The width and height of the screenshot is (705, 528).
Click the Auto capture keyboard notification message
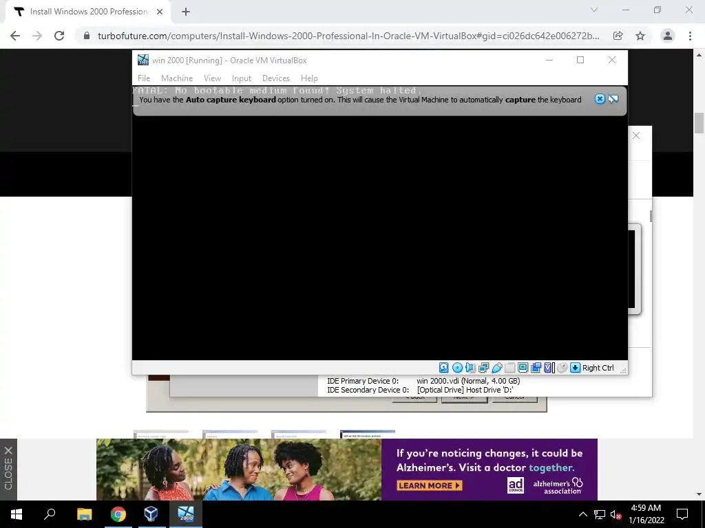(360, 100)
